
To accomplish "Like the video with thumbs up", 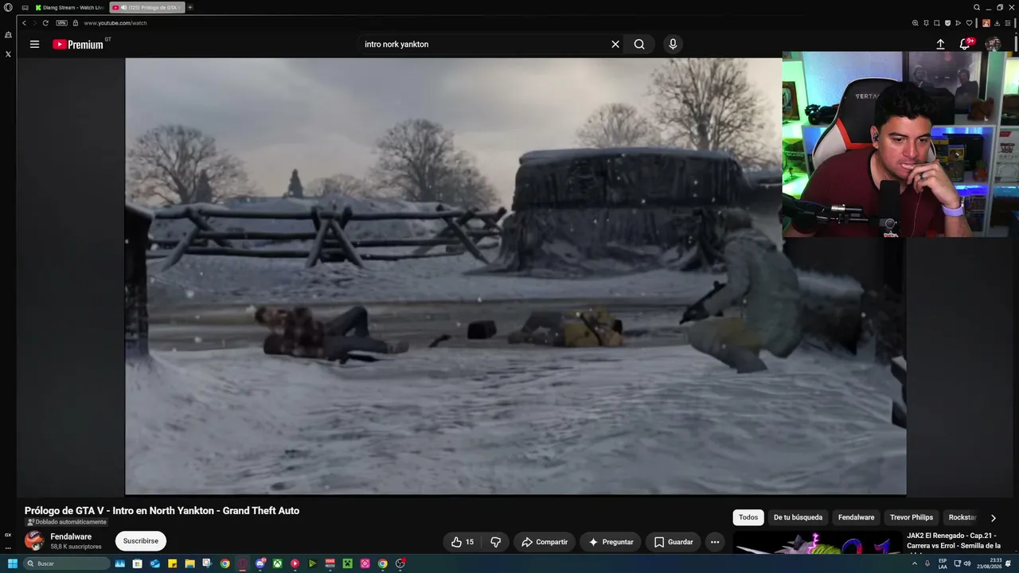I will (x=463, y=542).
